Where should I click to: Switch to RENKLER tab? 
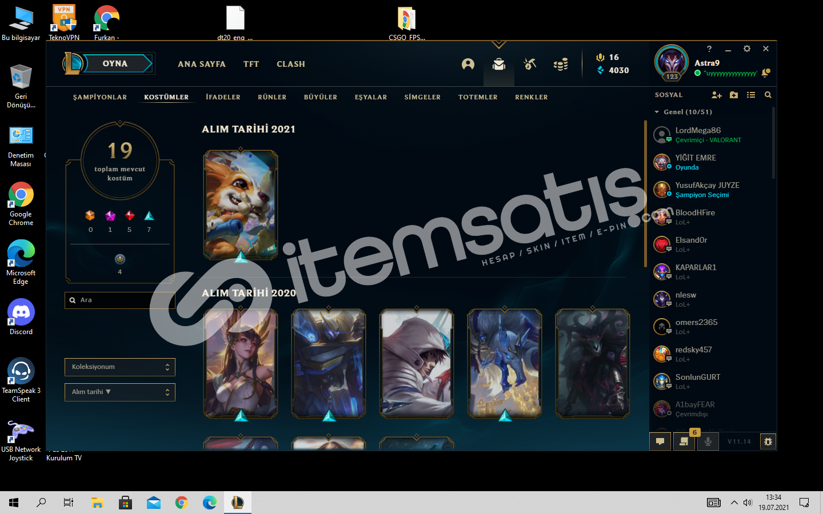532,97
